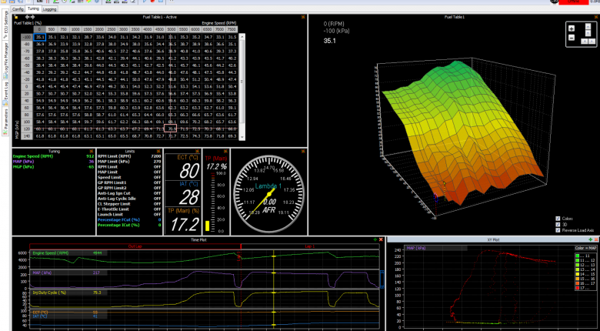
Task: Click the '16 ... 17' legend color swatch
Action: tap(578, 283)
